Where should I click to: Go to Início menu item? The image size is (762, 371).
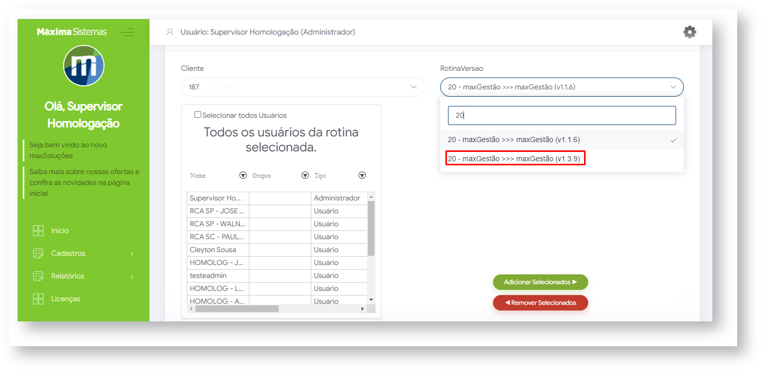pyautogui.click(x=60, y=230)
